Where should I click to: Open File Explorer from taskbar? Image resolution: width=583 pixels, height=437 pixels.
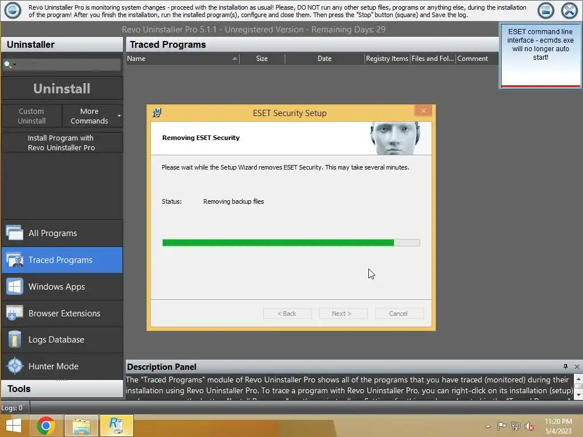81,426
